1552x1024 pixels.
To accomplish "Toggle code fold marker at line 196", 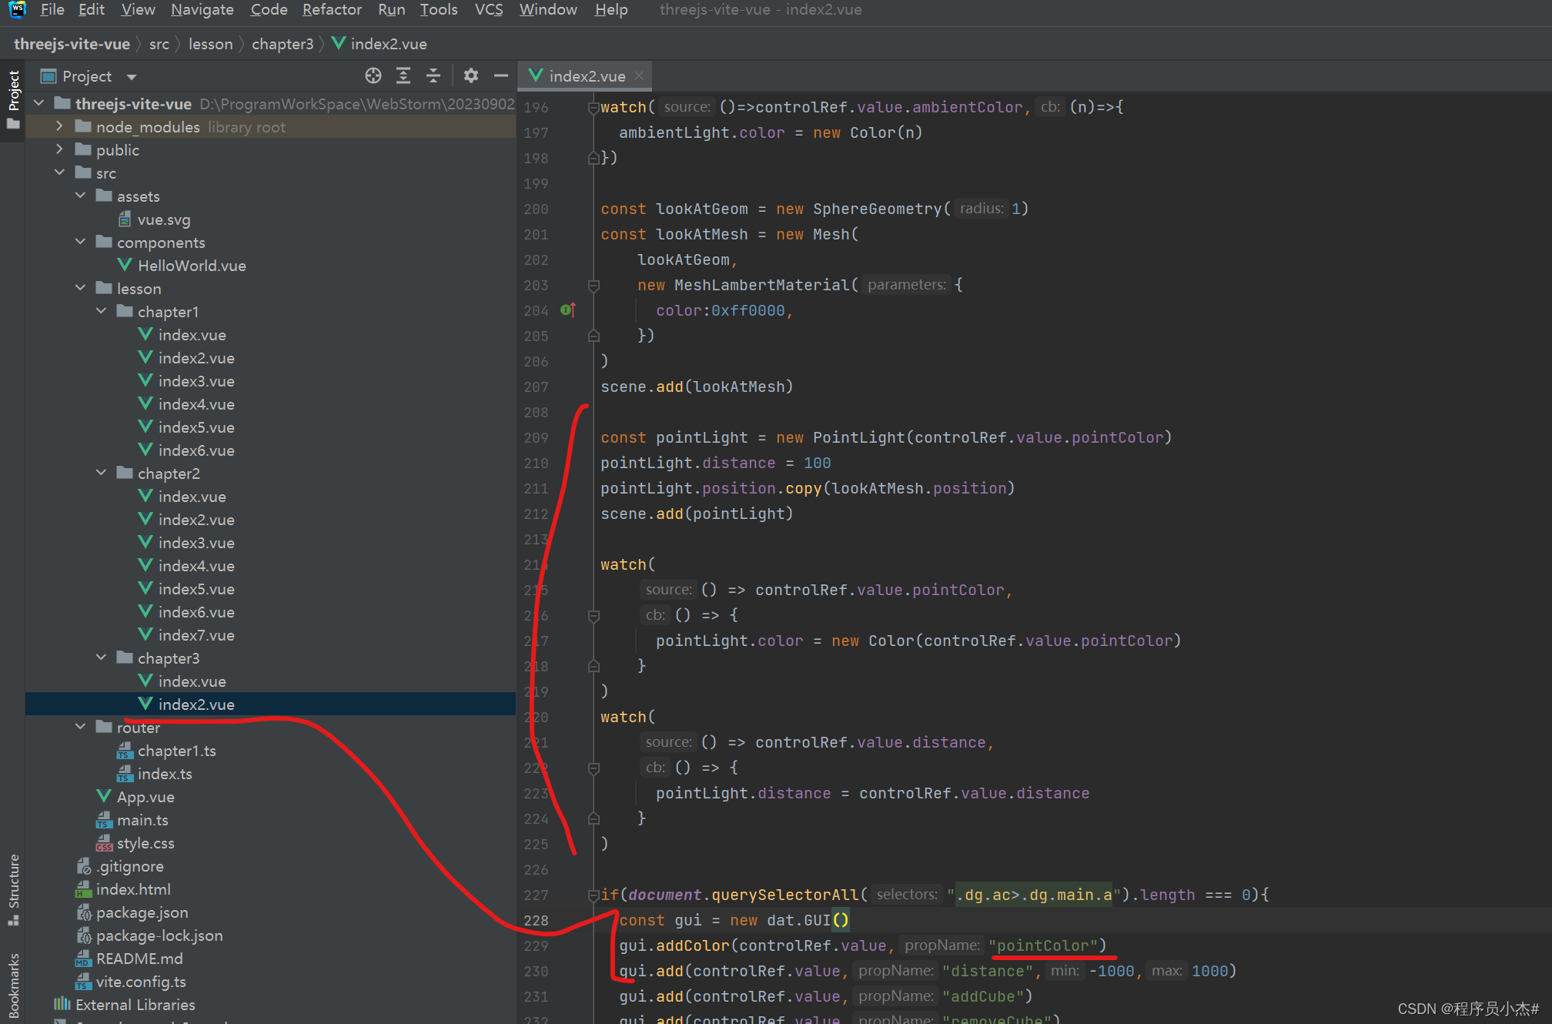I will point(594,107).
